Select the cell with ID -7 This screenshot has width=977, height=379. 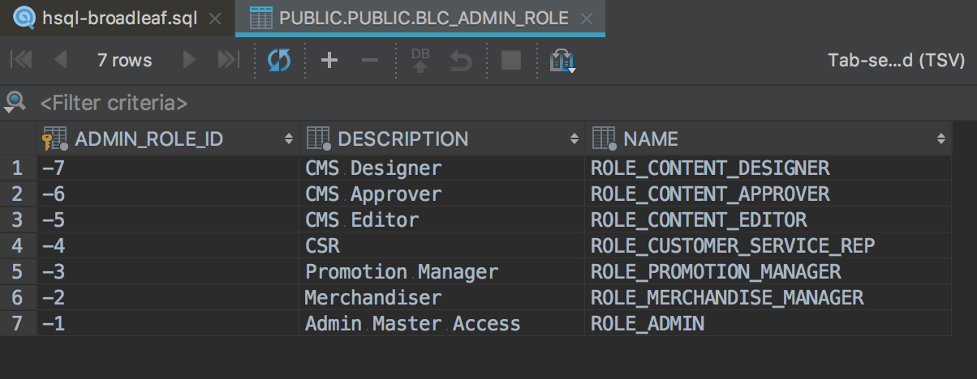click(x=168, y=168)
